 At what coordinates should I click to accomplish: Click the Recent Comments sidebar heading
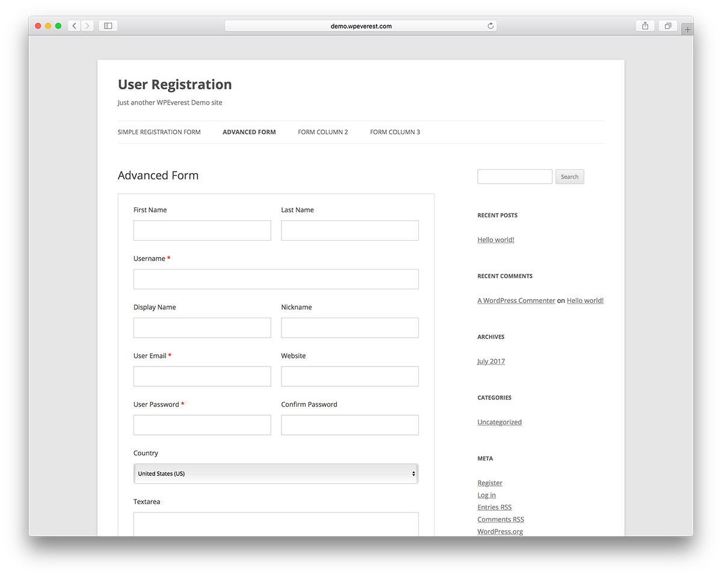point(505,276)
